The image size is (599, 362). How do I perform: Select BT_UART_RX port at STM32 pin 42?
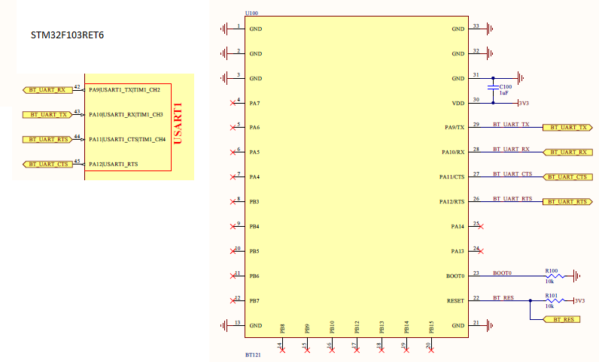(47, 90)
